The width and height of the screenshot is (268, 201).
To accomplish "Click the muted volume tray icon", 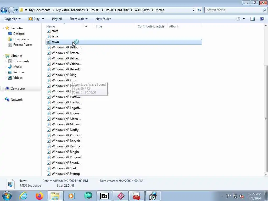I will [x=242, y=196].
